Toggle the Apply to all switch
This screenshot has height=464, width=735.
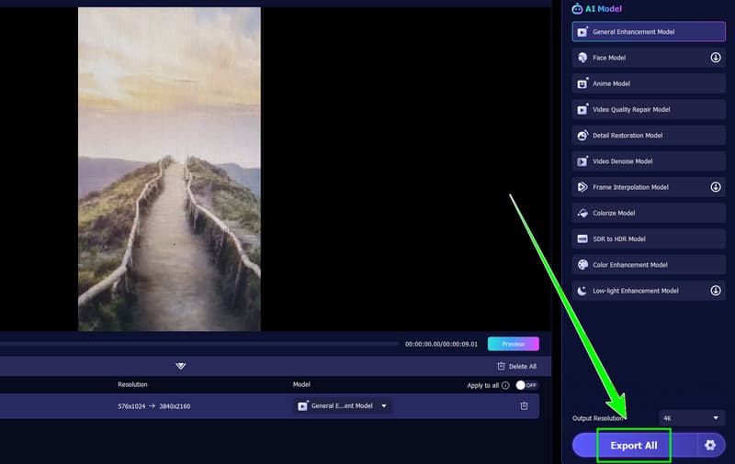[526, 386]
